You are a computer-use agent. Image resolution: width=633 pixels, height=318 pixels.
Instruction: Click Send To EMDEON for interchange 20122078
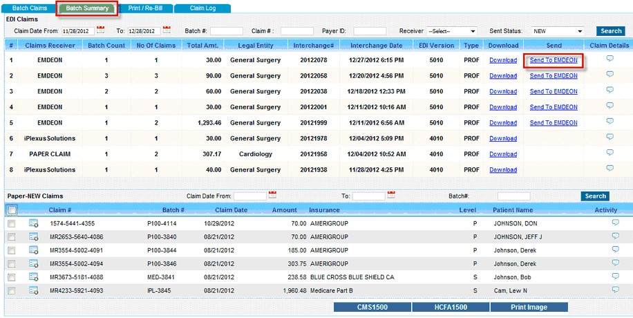[x=554, y=60]
